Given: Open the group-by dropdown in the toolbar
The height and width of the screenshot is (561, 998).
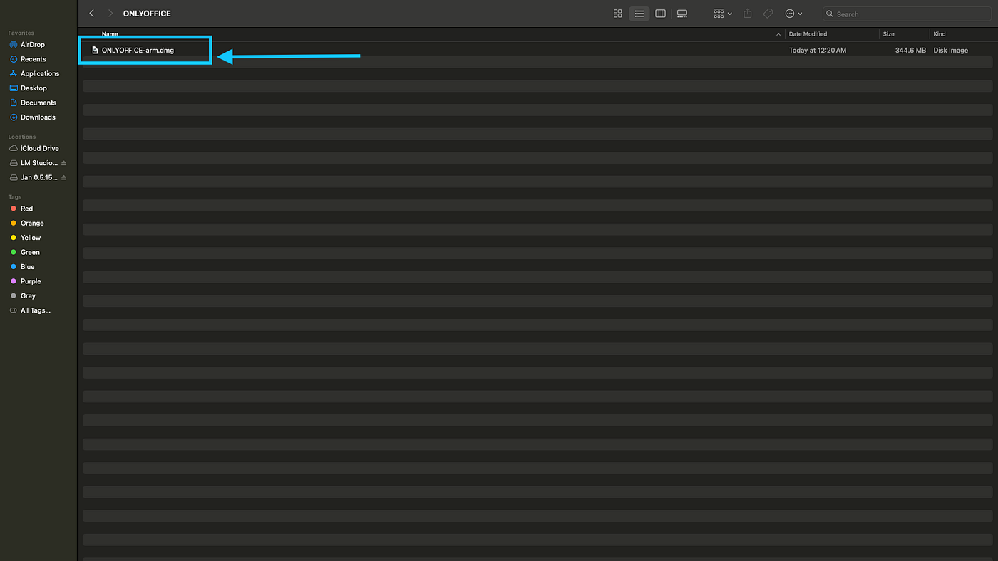Looking at the screenshot, I should (723, 14).
